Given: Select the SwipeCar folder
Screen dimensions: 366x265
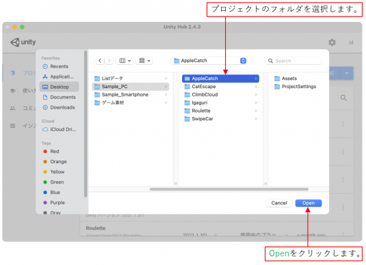Looking at the screenshot, I should point(220,119).
